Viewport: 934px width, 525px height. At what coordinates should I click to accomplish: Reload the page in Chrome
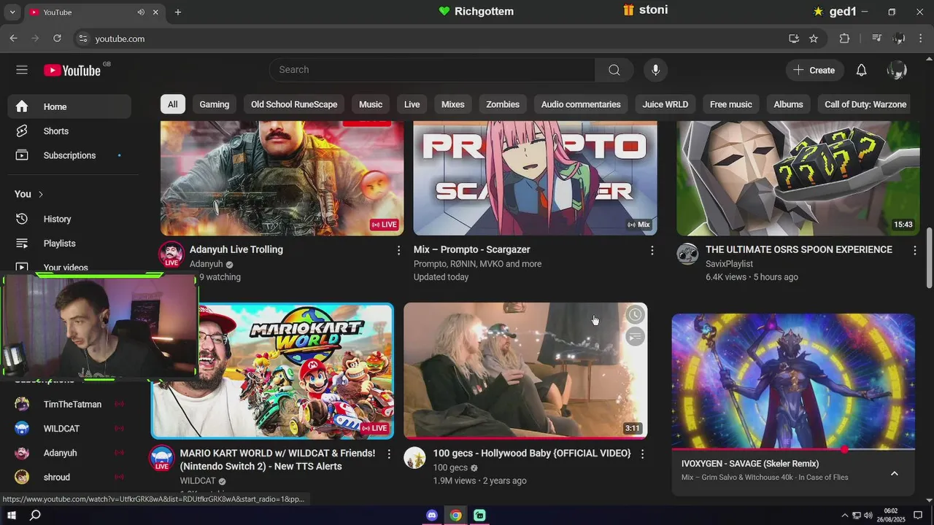point(57,39)
